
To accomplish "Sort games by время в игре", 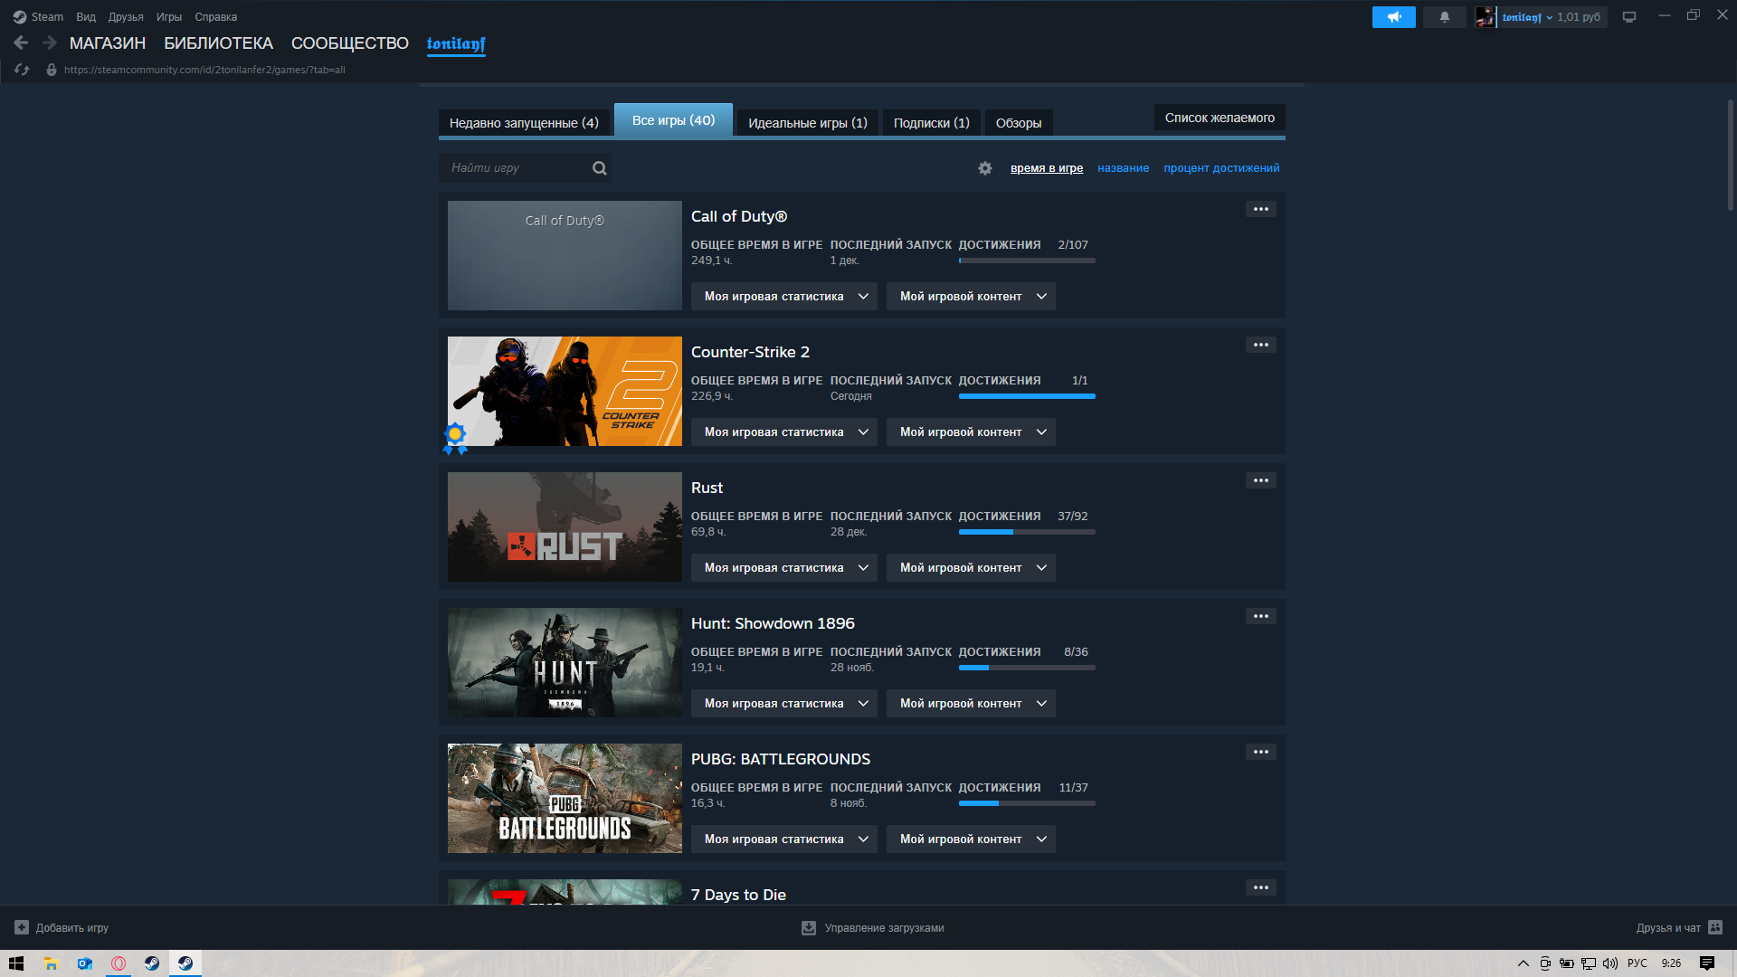I will tap(1047, 168).
